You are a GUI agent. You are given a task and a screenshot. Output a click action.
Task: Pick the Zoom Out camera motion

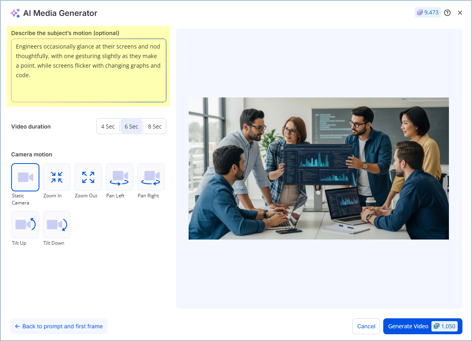click(x=88, y=177)
